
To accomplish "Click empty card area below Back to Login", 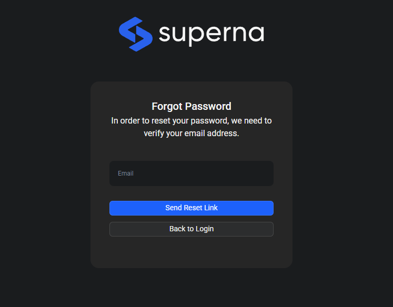I will pos(191,252).
